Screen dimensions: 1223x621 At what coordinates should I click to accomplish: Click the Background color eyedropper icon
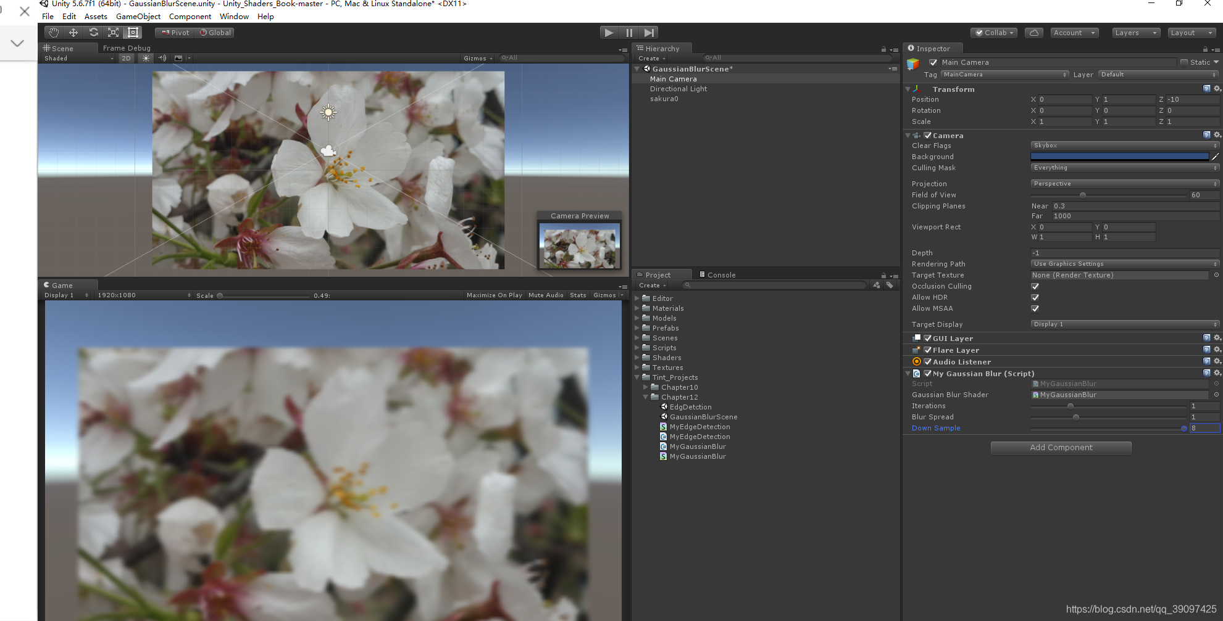[x=1216, y=157]
